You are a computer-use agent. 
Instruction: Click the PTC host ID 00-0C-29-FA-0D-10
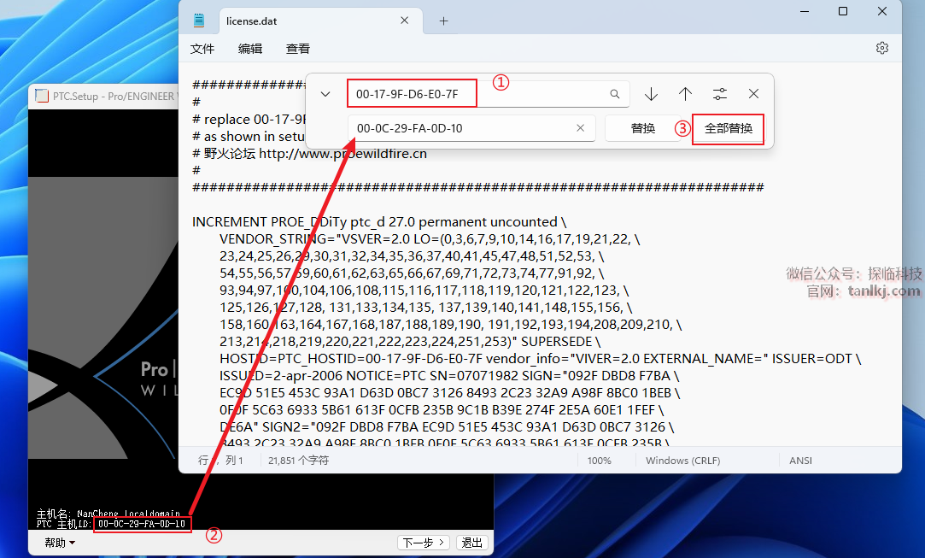pyautogui.click(x=142, y=524)
